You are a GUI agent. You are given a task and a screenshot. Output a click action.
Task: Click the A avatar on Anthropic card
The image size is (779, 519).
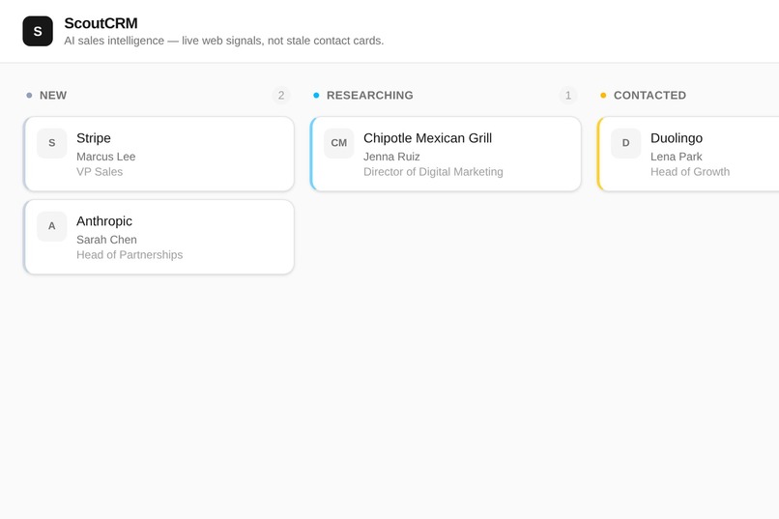(51, 226)
